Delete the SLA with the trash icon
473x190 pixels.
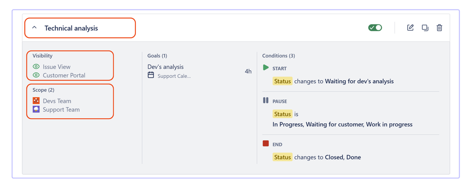[x=439, y=28]
